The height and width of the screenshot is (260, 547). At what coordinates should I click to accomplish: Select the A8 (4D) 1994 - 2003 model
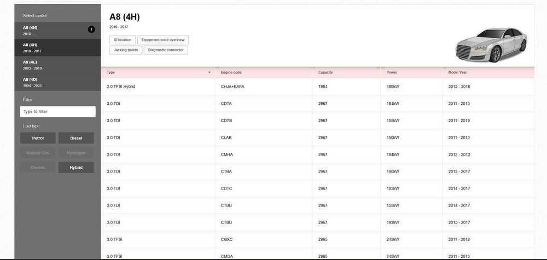[57, 82]
